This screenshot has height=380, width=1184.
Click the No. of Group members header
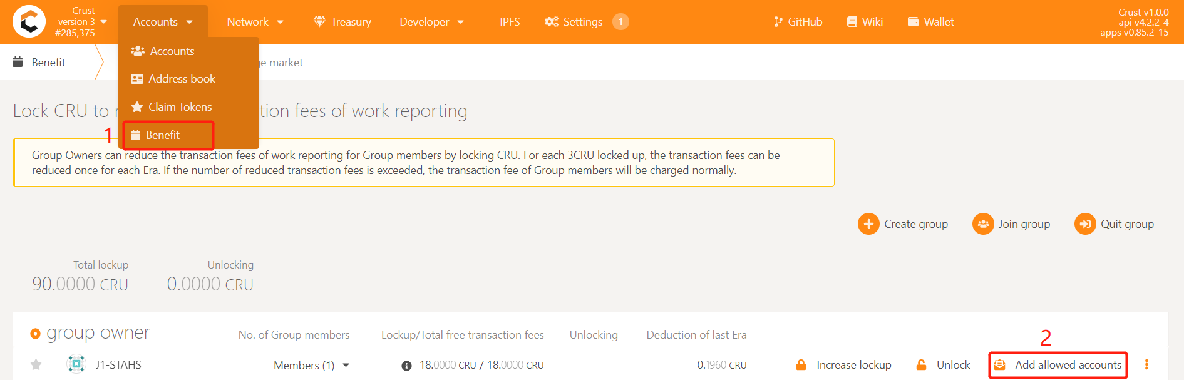click(294, 335)
